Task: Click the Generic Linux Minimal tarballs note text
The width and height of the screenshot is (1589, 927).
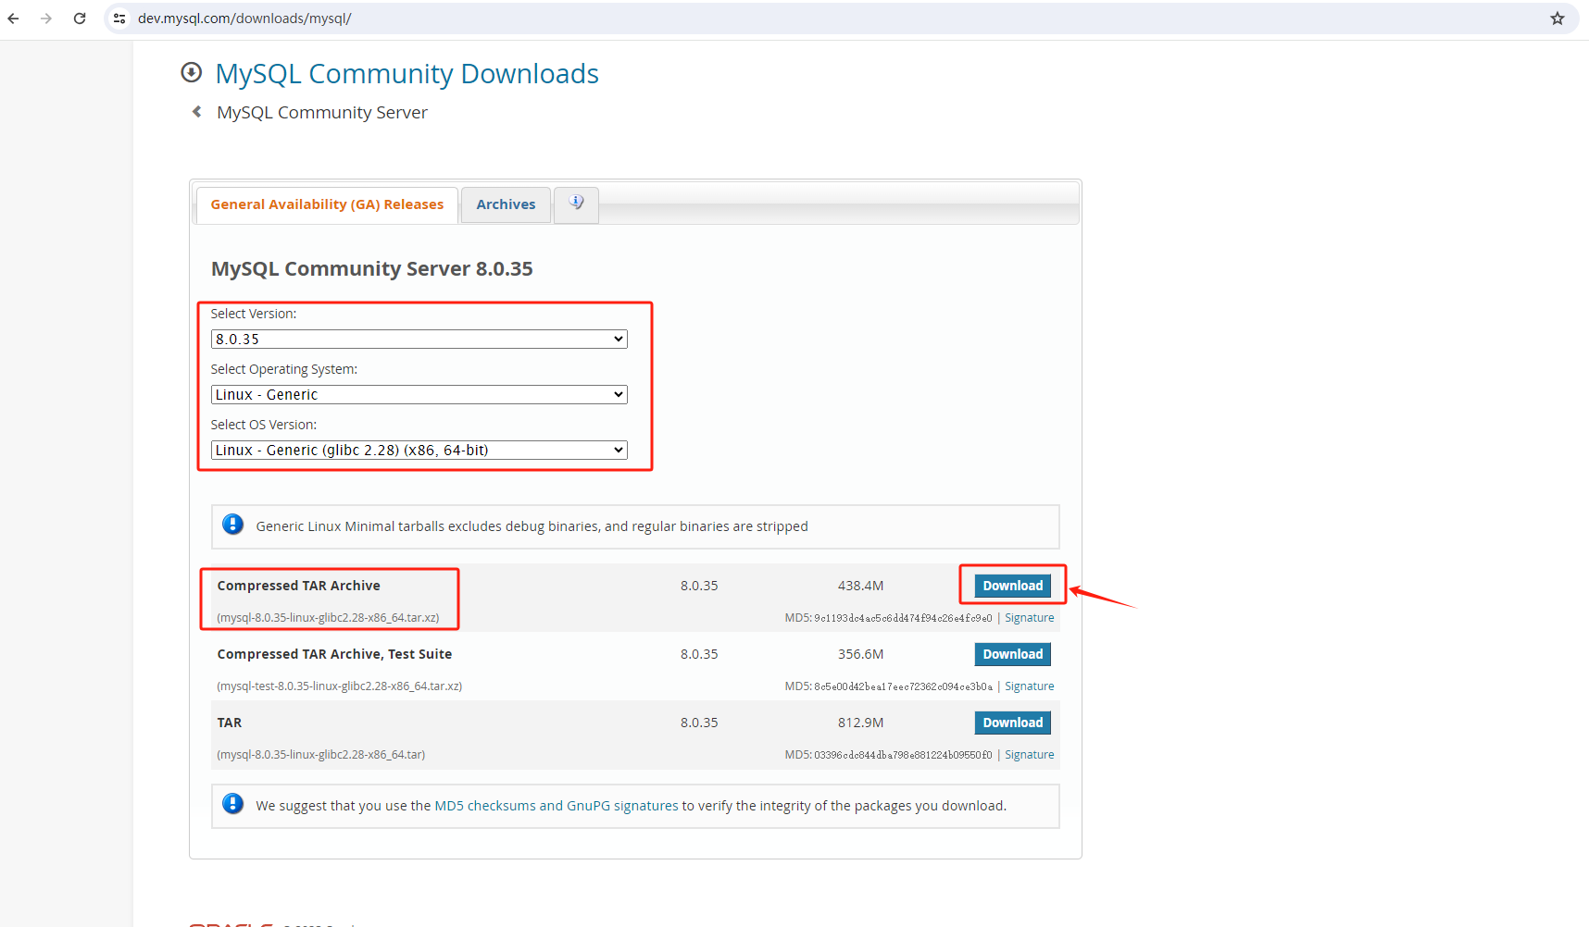Action: coord(532,526)
